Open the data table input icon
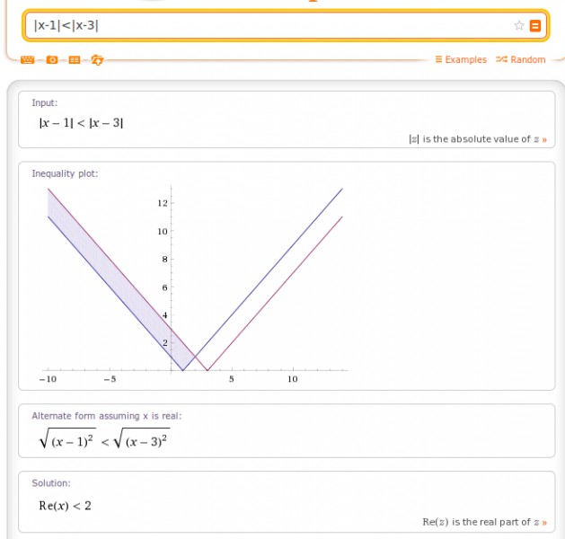Viewport: 565px width, 539px height. pyautogui.click(x=75, y=60)
